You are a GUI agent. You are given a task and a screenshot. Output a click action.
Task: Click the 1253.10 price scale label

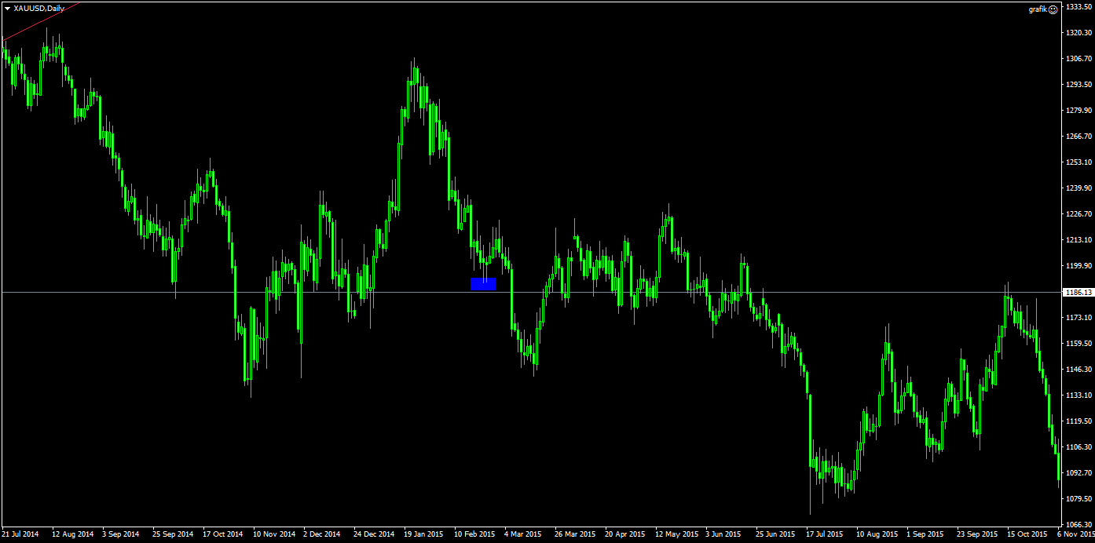pyautogui.click(x=1078, y=162)
